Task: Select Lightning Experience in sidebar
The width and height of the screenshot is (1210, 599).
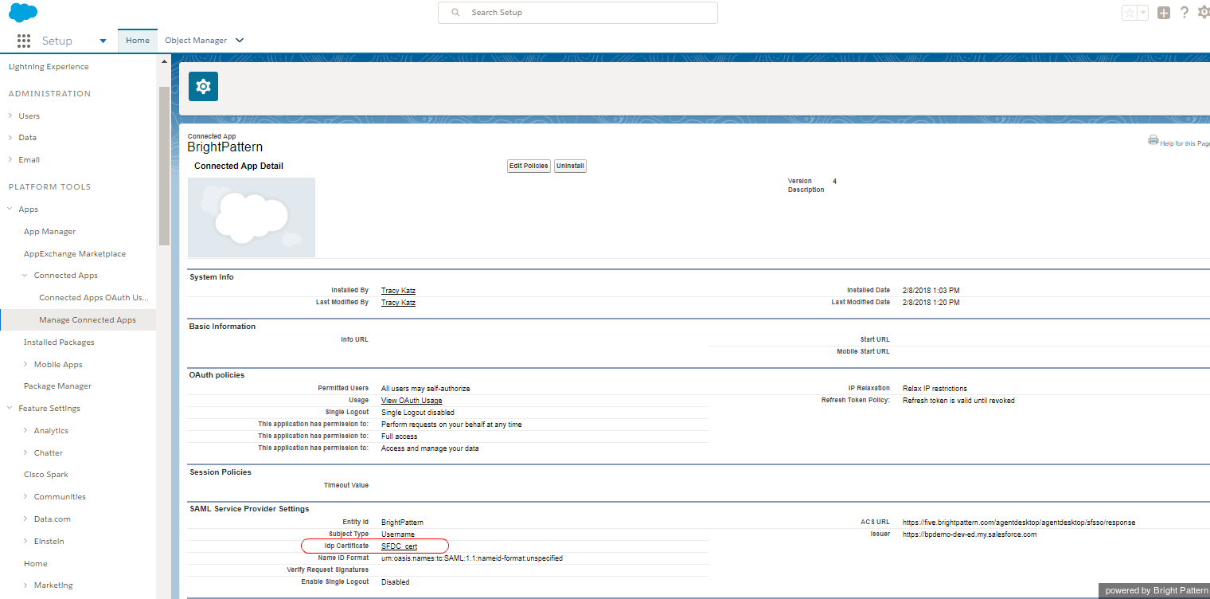Action: tap(49, 67)
